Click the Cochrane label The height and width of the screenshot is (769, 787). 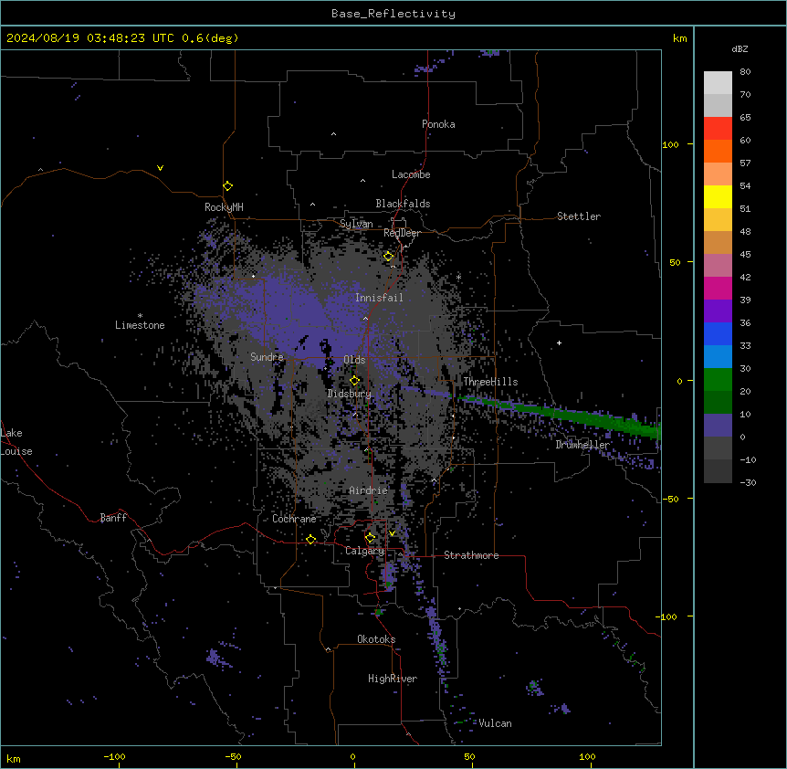tap(294, 519)
